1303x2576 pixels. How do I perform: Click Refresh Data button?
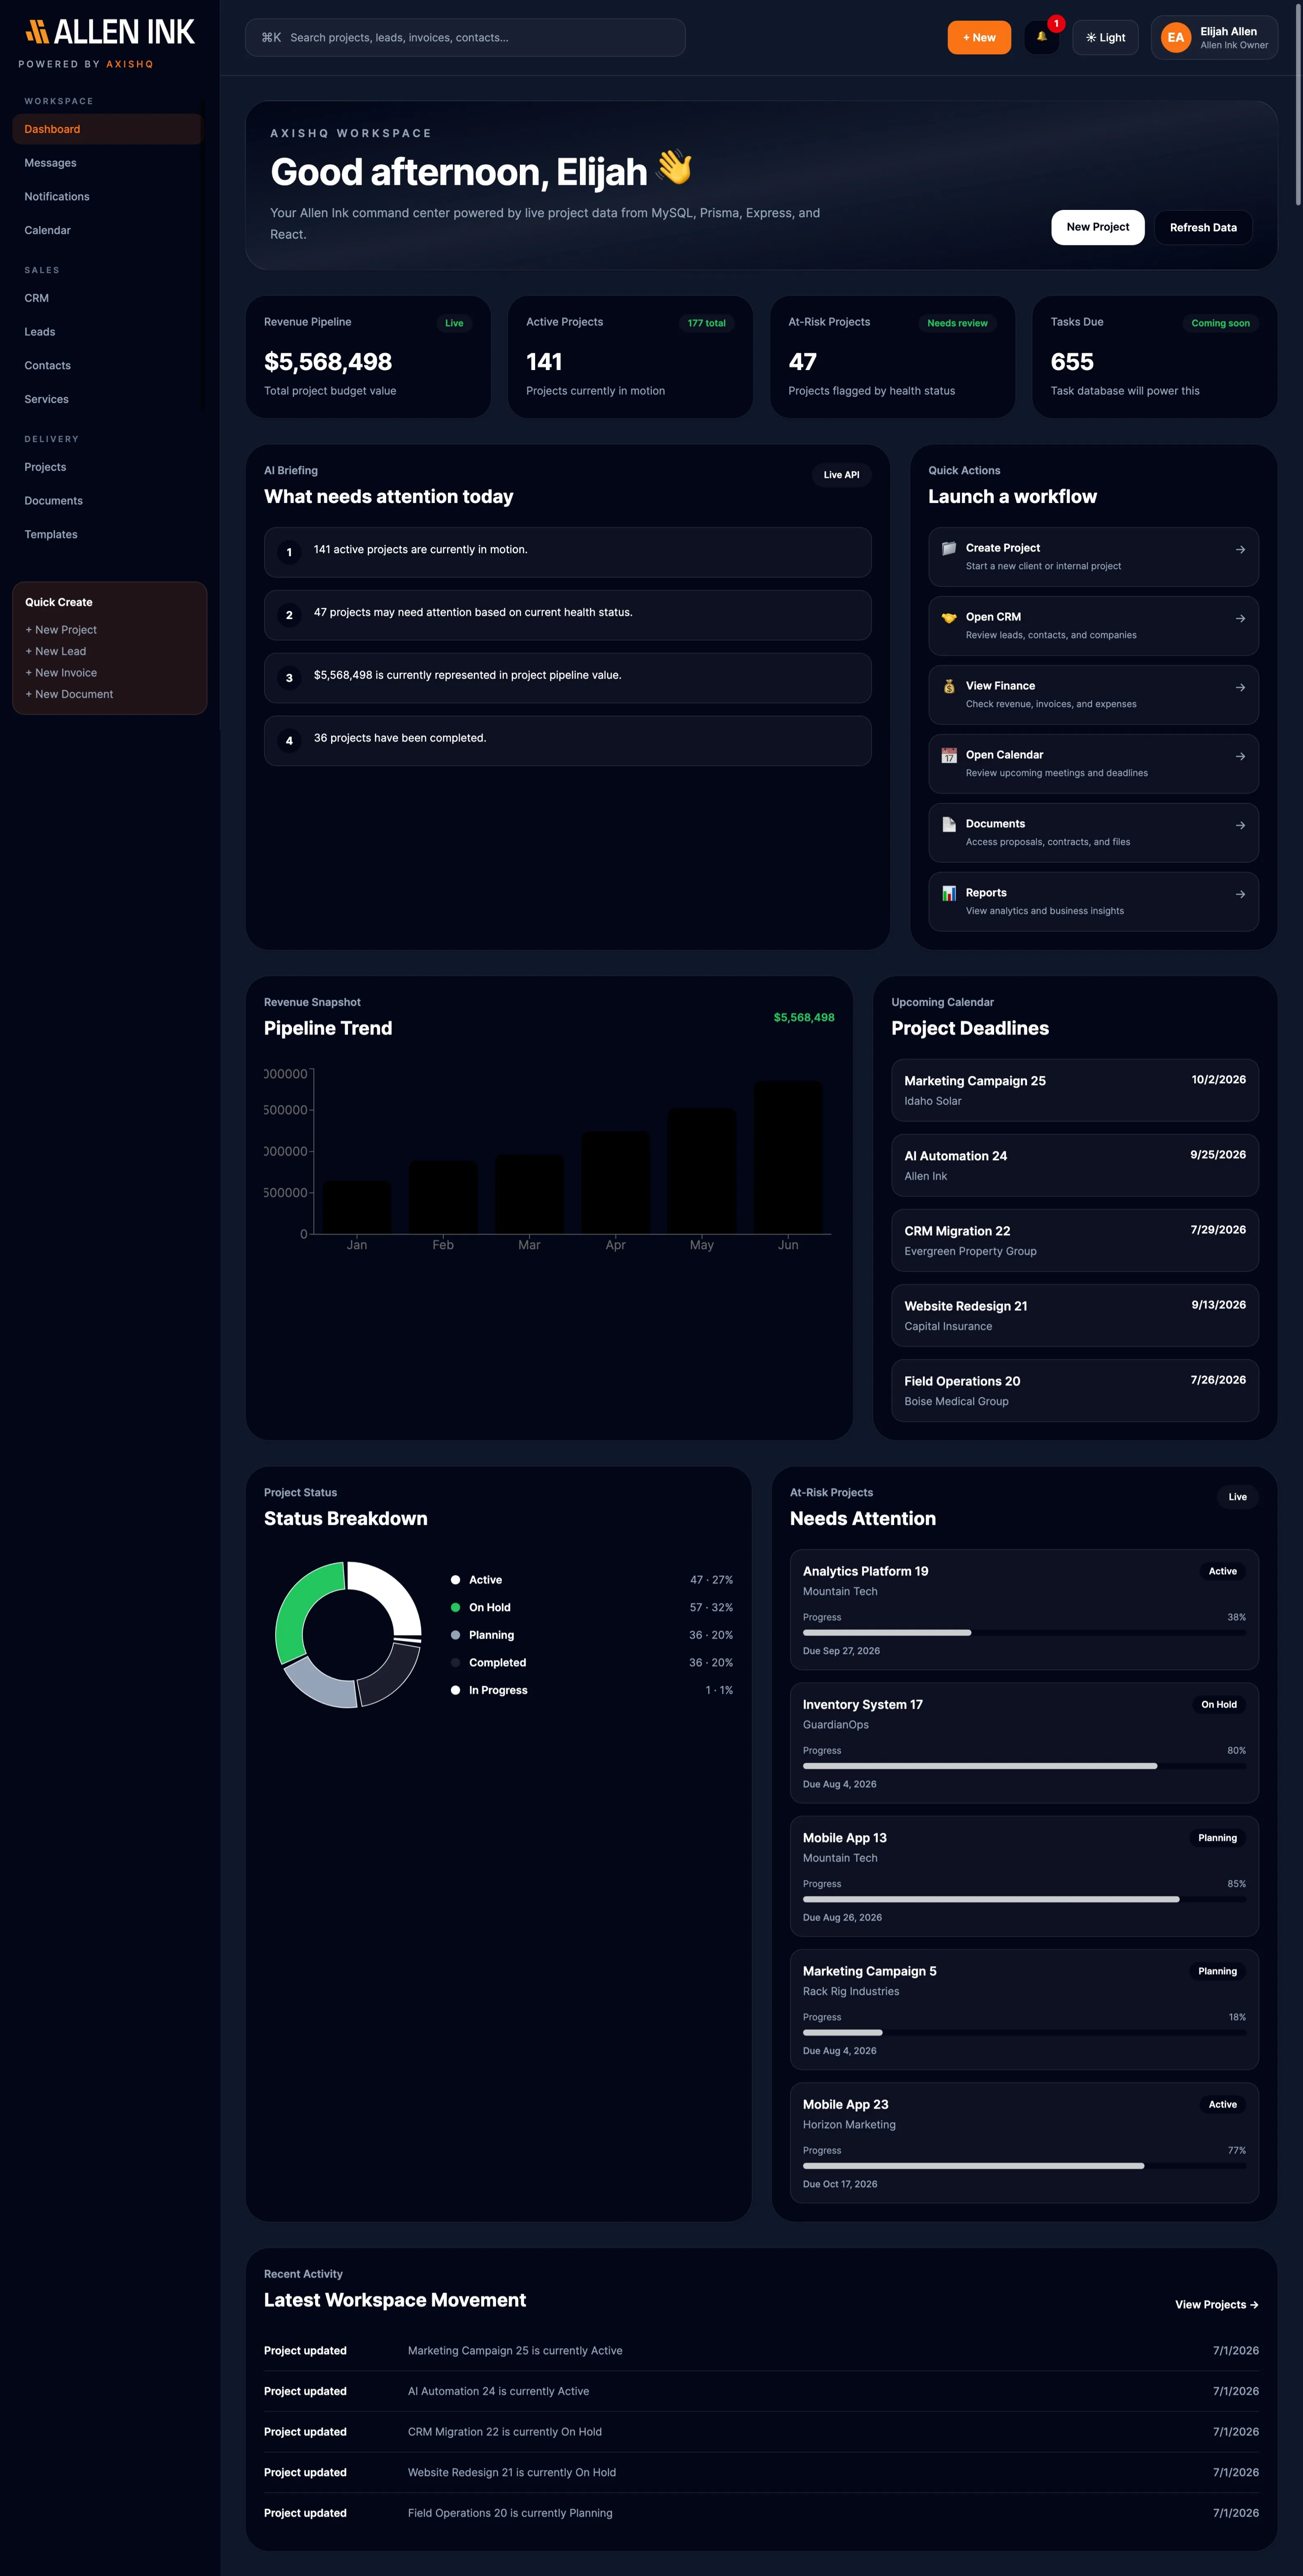pos(1203,227)
